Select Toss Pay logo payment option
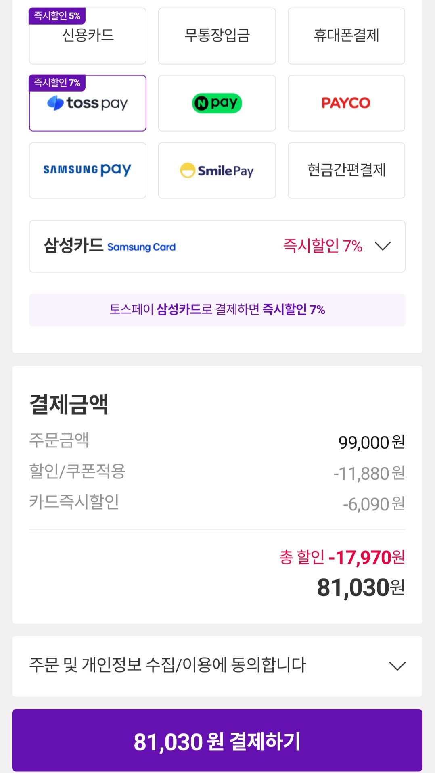 point(88,103)
